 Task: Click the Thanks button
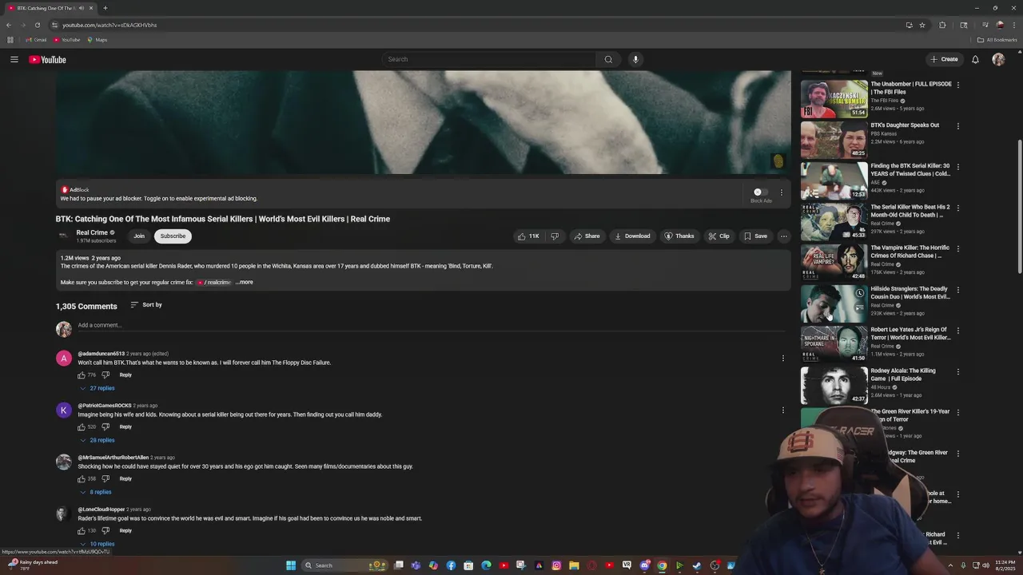[679, 236]
